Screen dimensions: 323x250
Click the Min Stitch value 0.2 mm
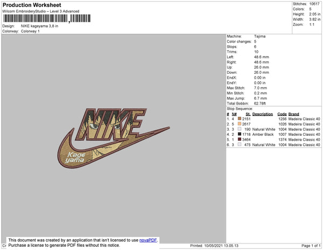coord(261,93)
